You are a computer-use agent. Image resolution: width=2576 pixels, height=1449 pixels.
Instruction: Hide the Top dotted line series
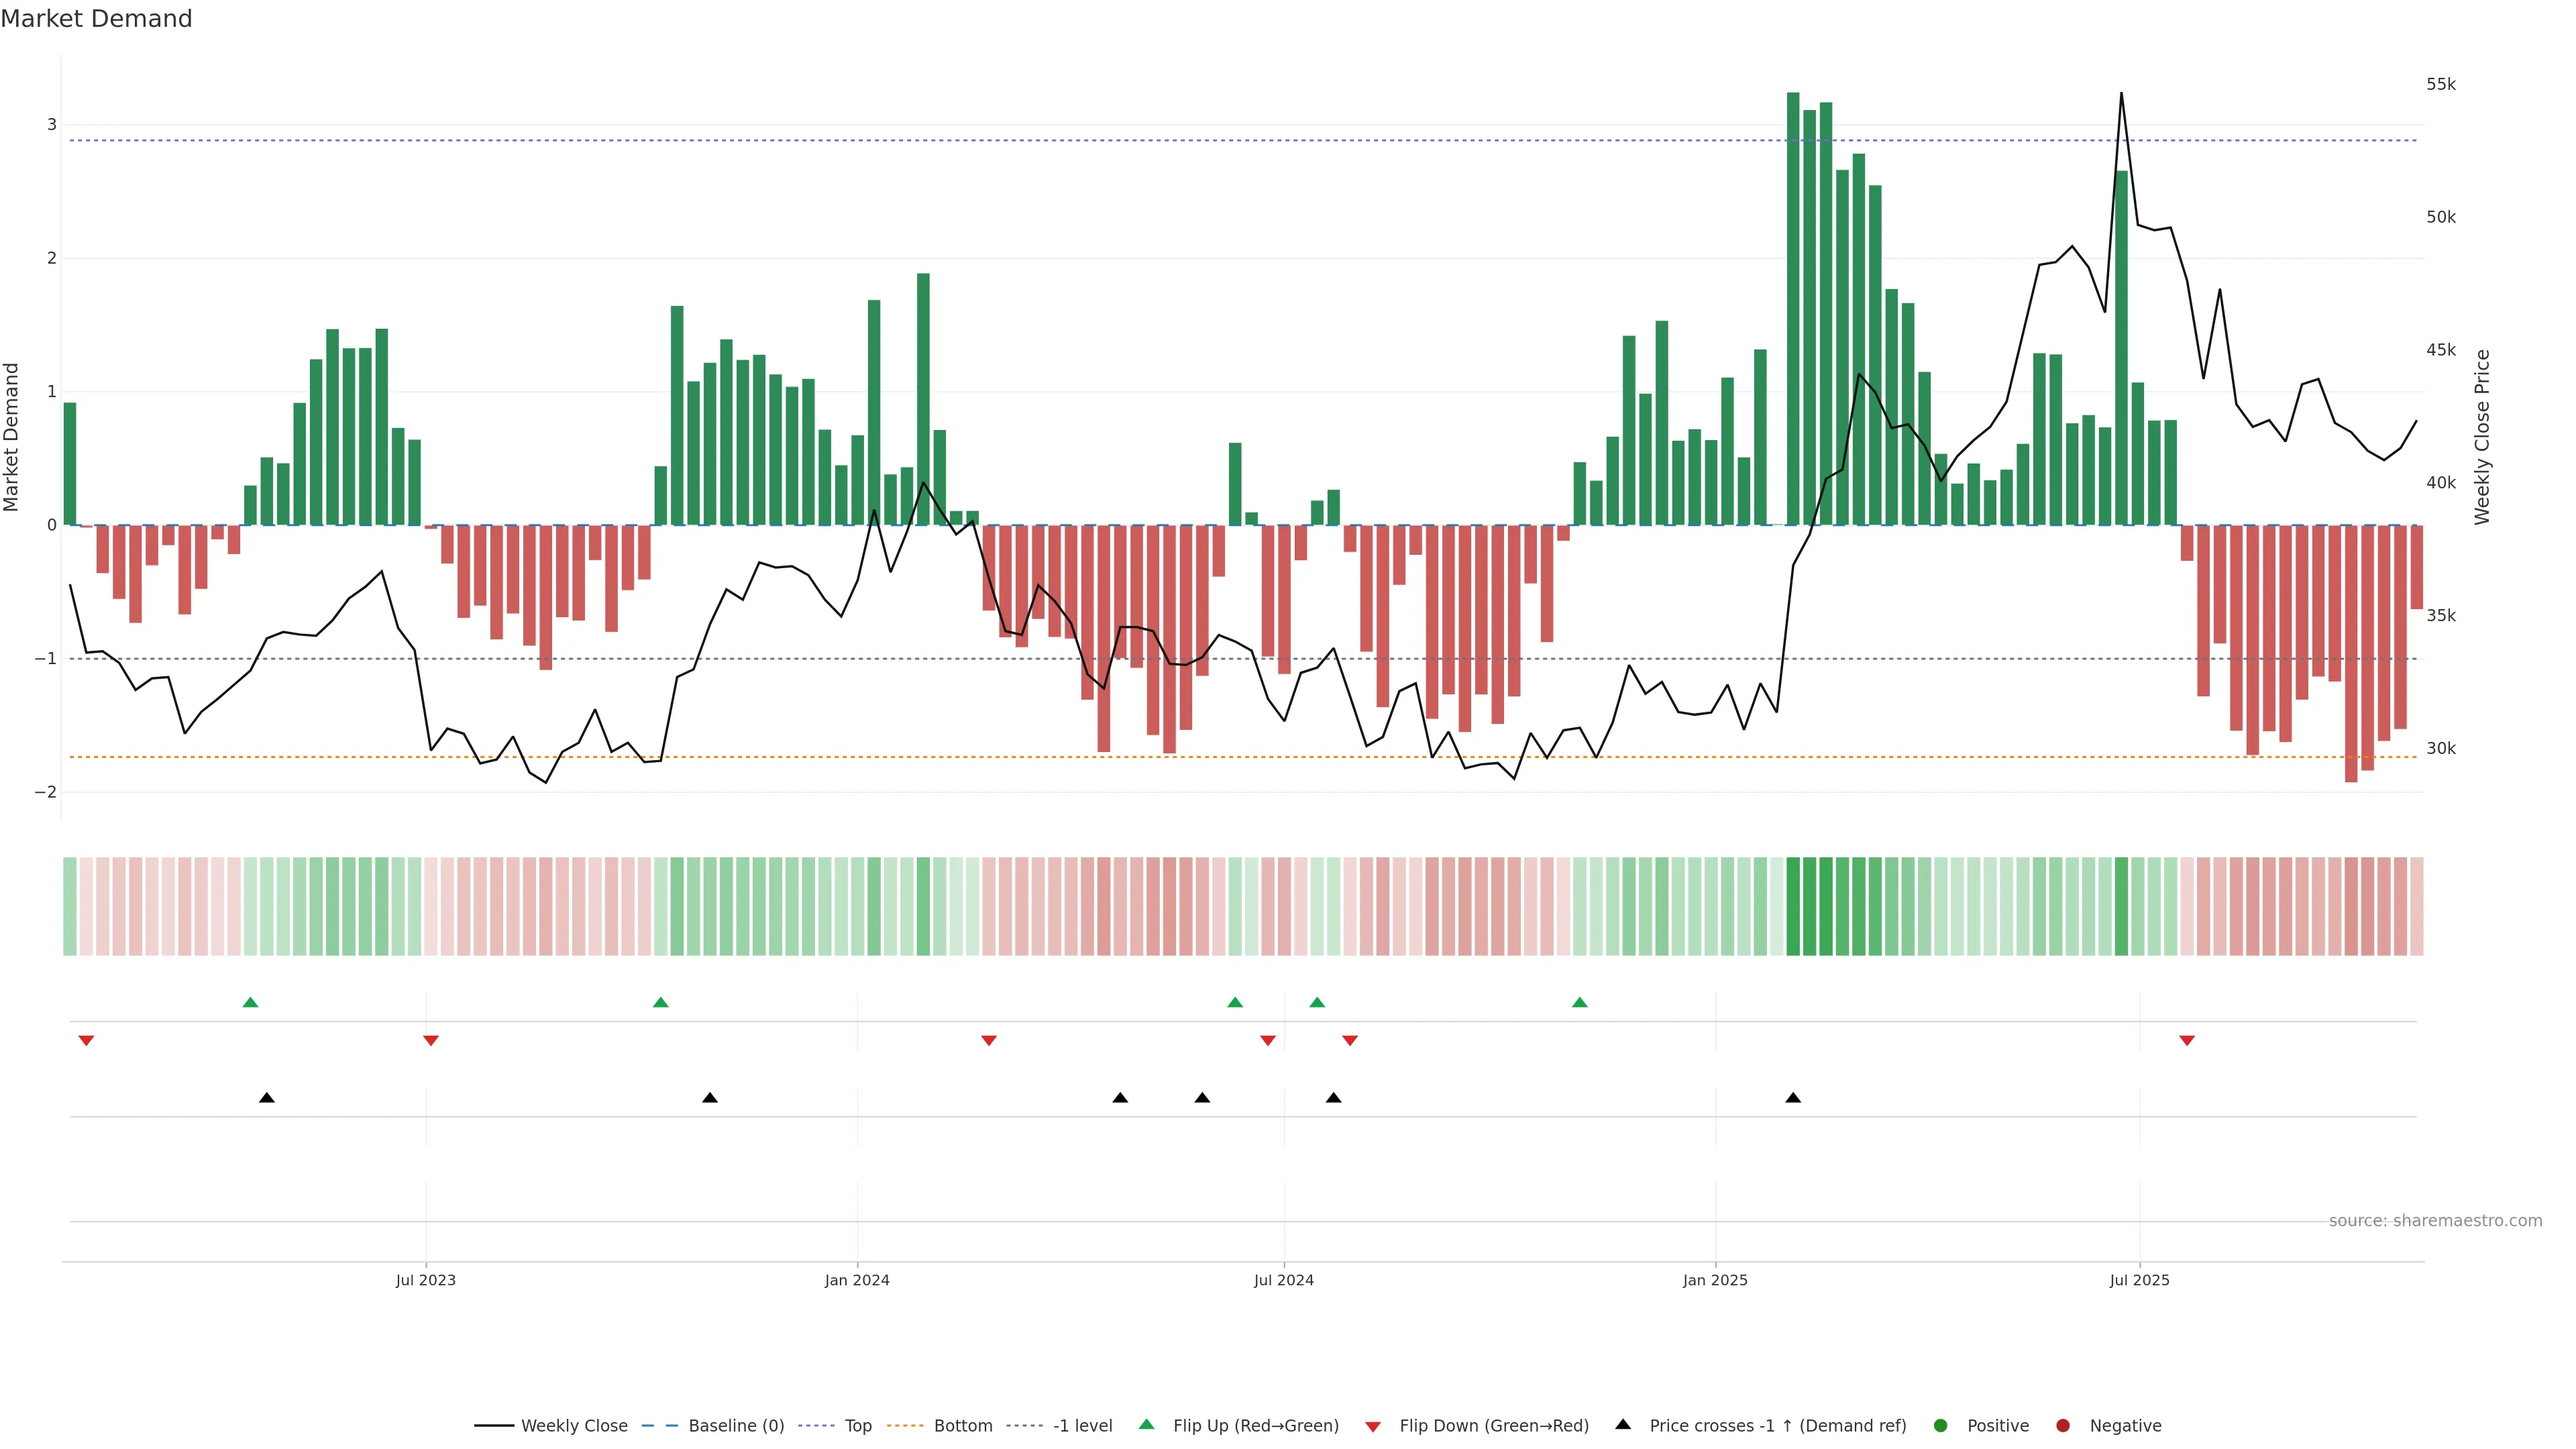857,1426
